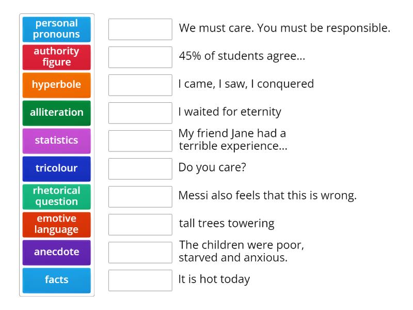Select the slot next to 'My friend Jane' sentence

[x=140, y=141]
